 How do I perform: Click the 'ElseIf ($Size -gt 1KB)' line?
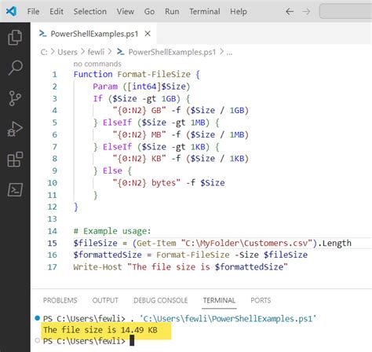coord(156,147)
